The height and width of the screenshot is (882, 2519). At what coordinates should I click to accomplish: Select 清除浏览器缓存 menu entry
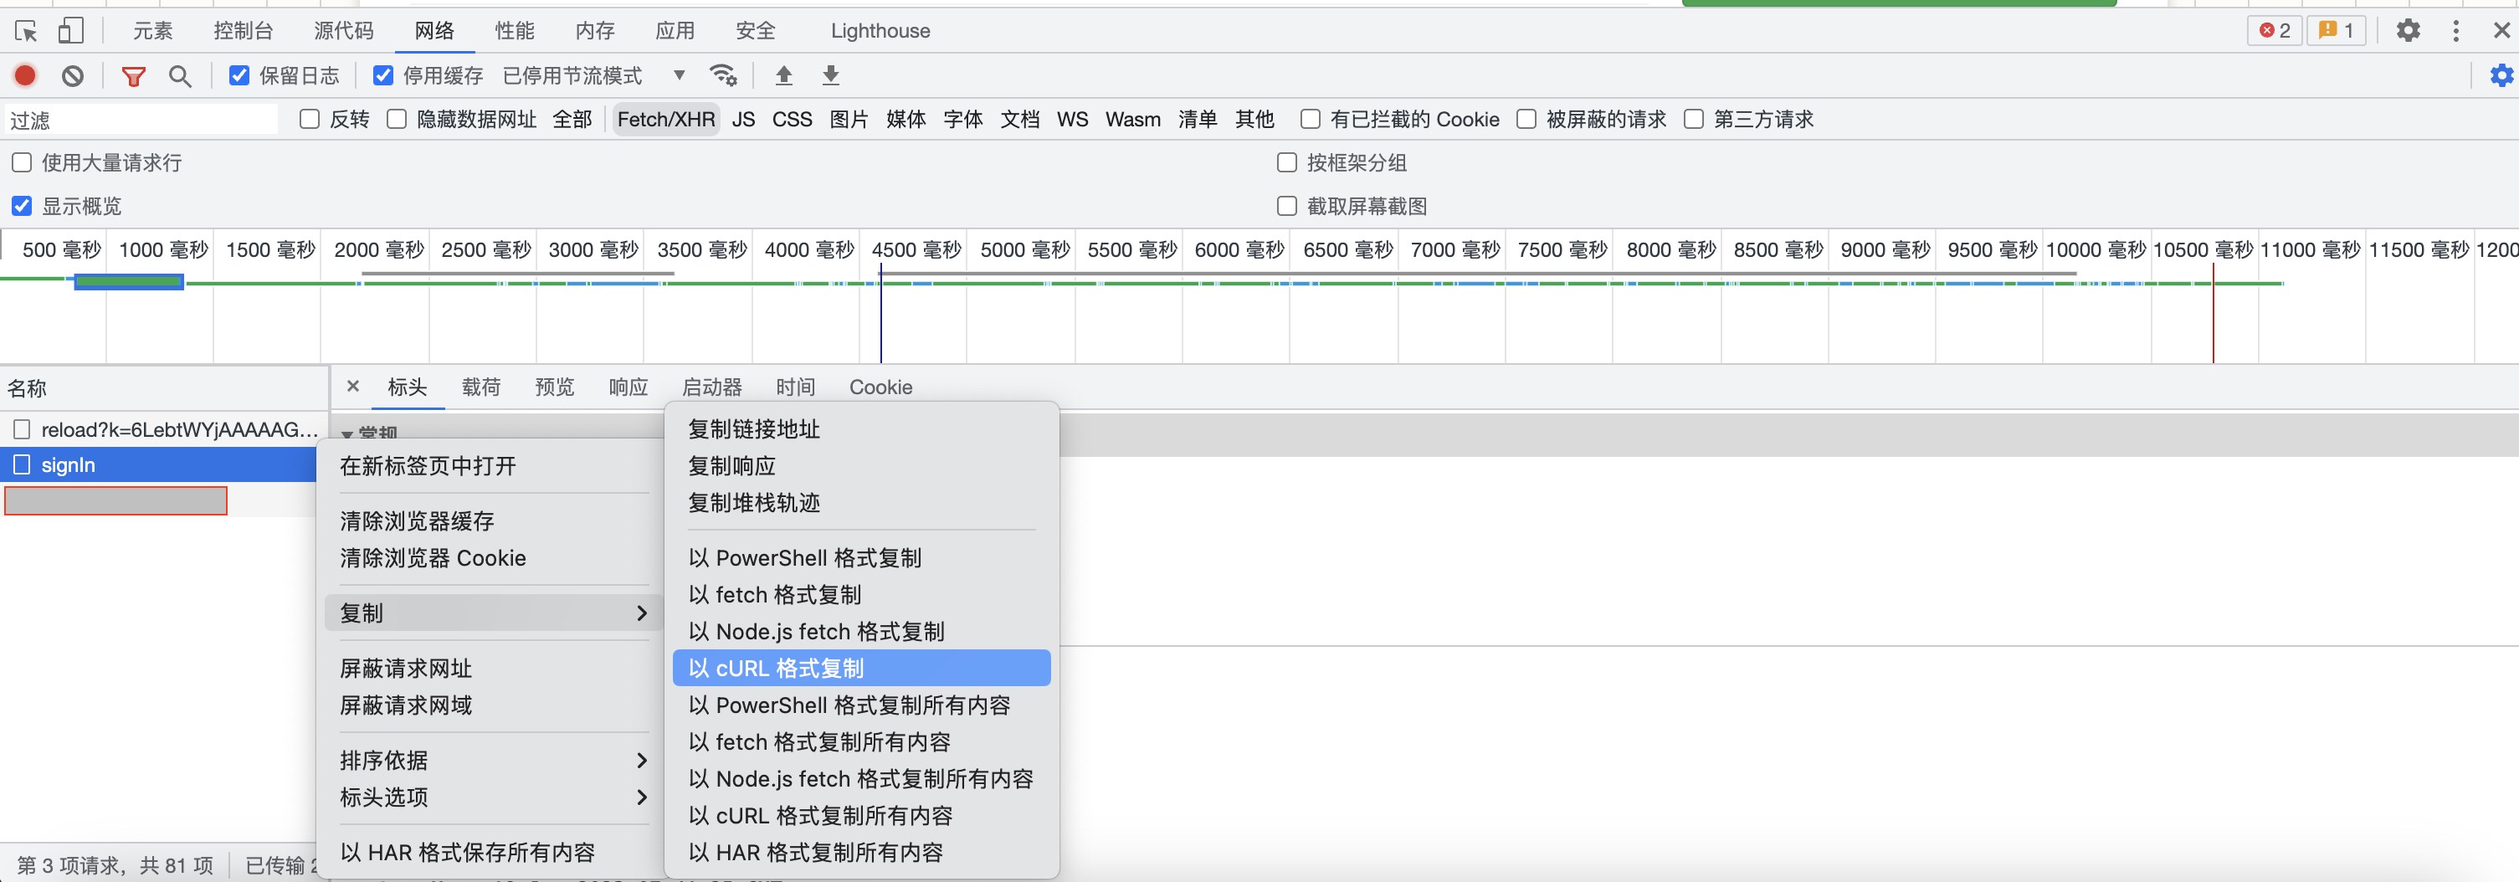pos(493,521)
